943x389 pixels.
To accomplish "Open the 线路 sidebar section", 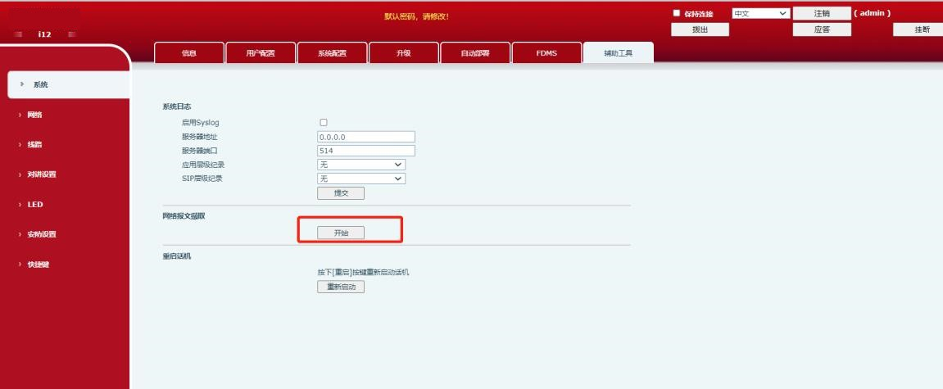I will tap(35, 145).
